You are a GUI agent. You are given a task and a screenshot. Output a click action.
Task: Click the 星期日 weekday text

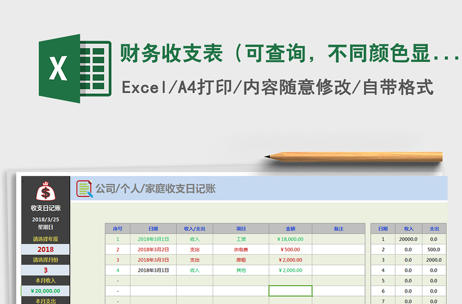click(46, 227)
